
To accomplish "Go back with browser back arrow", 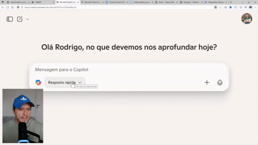I will tap(3, 7).
